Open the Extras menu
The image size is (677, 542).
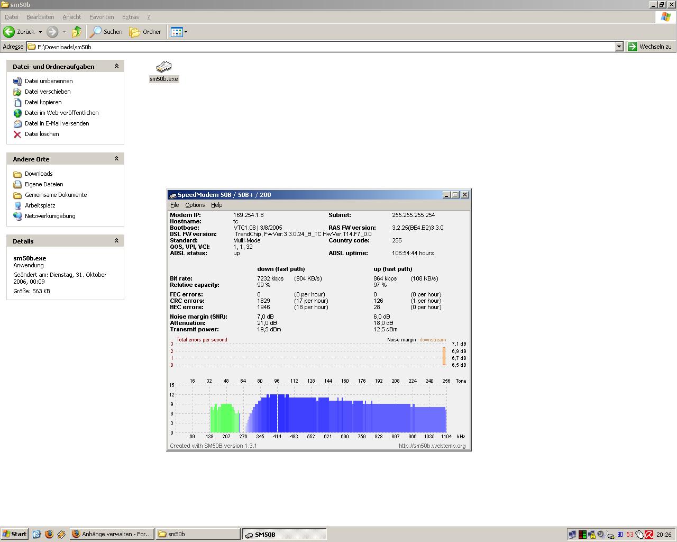click(130, 17)
